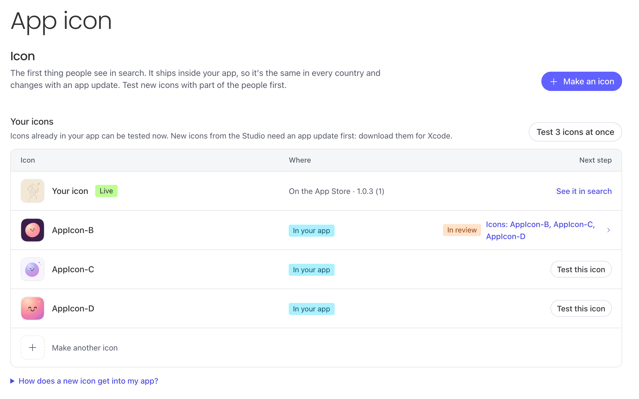Click the Next step column header
Image resolution: width=639 pixels, height=399 pixels.
(595, 160)
